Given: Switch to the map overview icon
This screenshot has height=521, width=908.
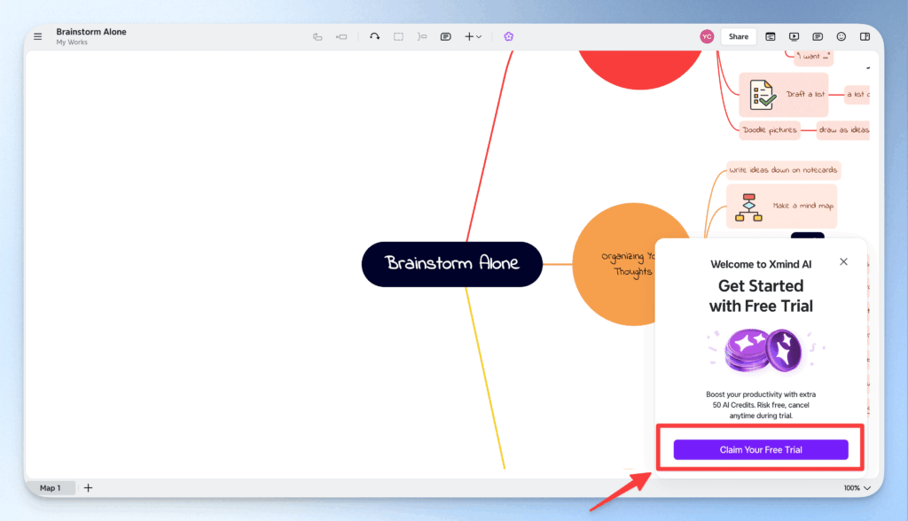Looking at the screenshot, I should point(771,36).
